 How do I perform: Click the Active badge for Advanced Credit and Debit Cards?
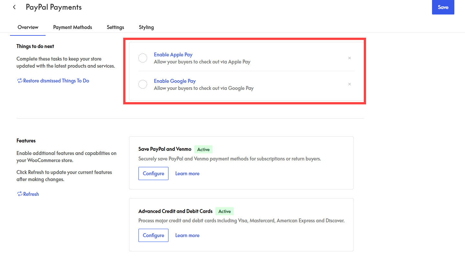[x=224, y=211]
